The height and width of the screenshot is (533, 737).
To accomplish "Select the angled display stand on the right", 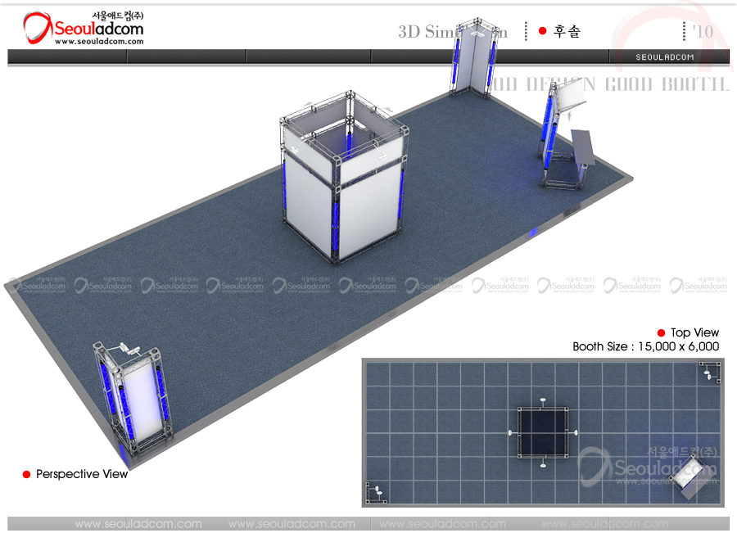I will coord(565,138).
